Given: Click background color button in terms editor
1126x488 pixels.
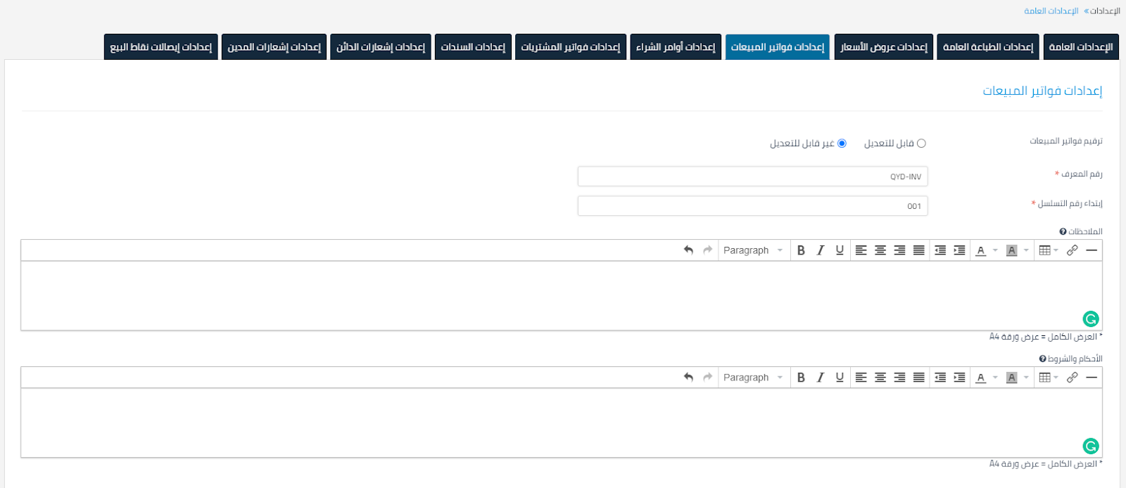Looking at the screenshot, I should pos(1011,378).
